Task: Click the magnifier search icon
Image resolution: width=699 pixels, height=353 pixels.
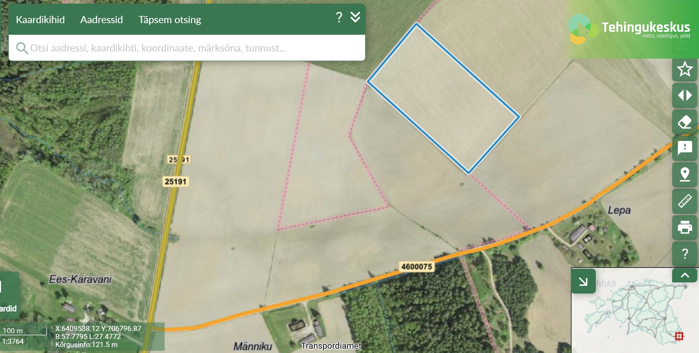Action: 22,48
